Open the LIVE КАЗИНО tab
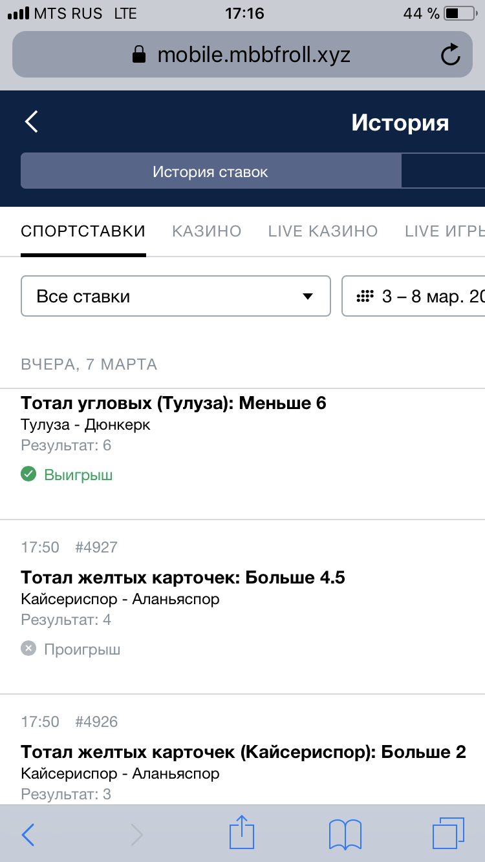 (323, 231)
